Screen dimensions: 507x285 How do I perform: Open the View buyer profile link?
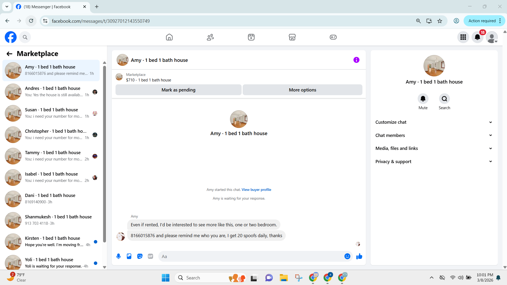coord(256,190)
